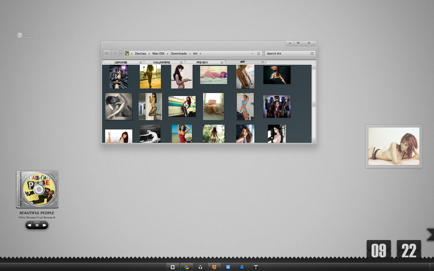The height and width of the screenshot is (271, 434).
Task: Select the sunset silhouette thumbnail
Action: click(x=150, y=77)
